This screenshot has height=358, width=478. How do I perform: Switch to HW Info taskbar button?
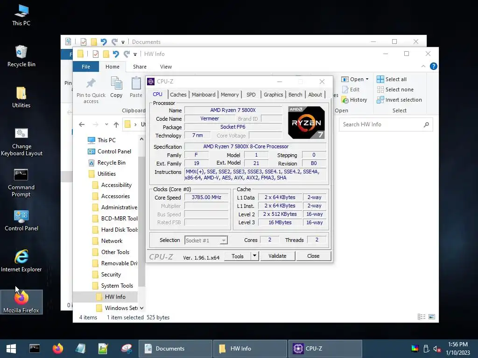(250, 349)
